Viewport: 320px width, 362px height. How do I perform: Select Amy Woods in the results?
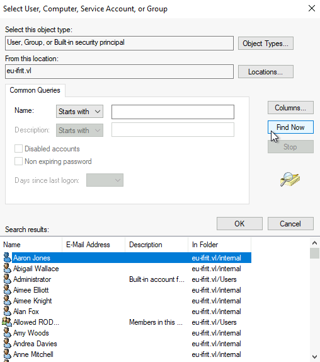pyautogui.click(x=31, y=333)
